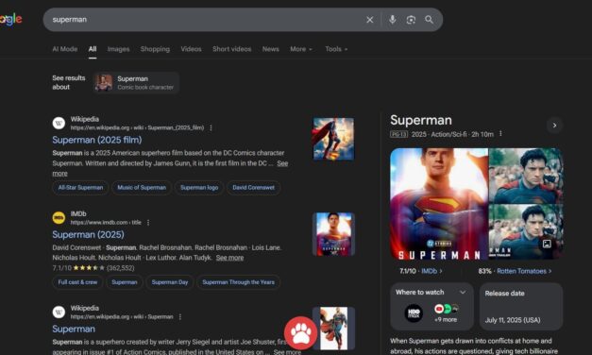Click the IMDb favicon icon
The width and height of the screenshot is (592, 355).
[59, 218]
